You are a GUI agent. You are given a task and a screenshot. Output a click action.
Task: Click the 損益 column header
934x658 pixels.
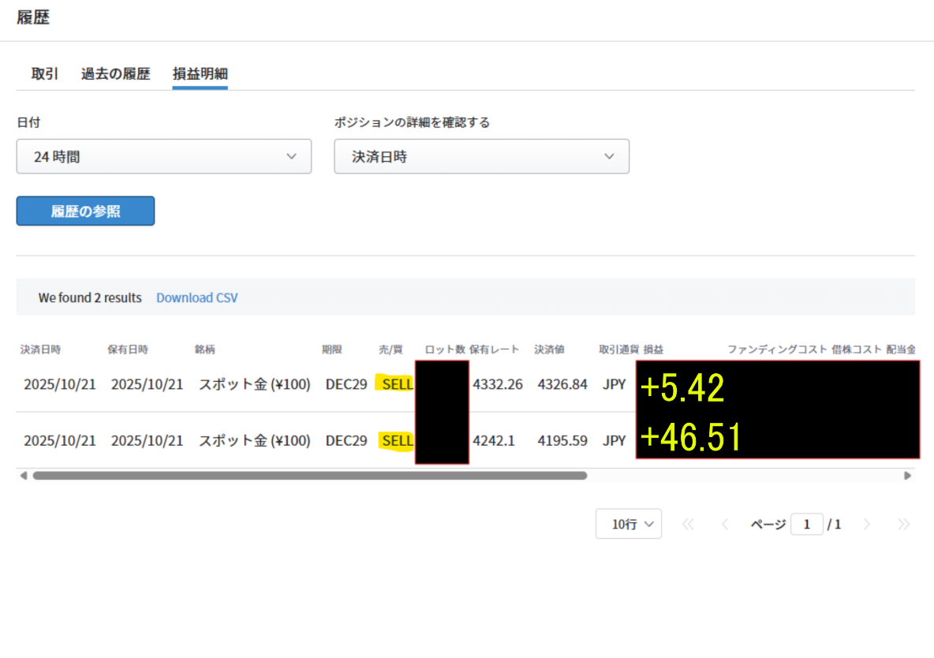(653, 349)
